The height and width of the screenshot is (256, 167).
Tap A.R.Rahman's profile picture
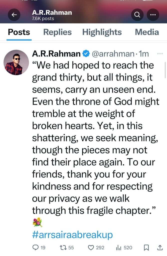16,62
